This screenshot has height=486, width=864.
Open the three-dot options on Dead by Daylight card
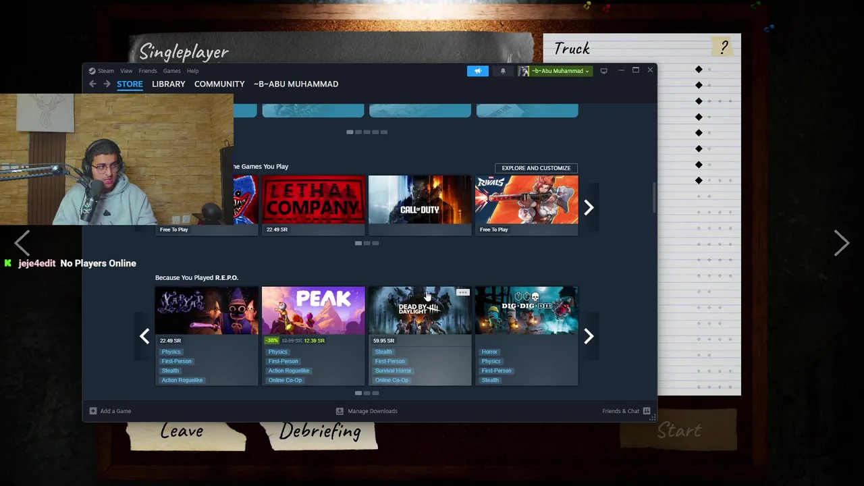463,292
